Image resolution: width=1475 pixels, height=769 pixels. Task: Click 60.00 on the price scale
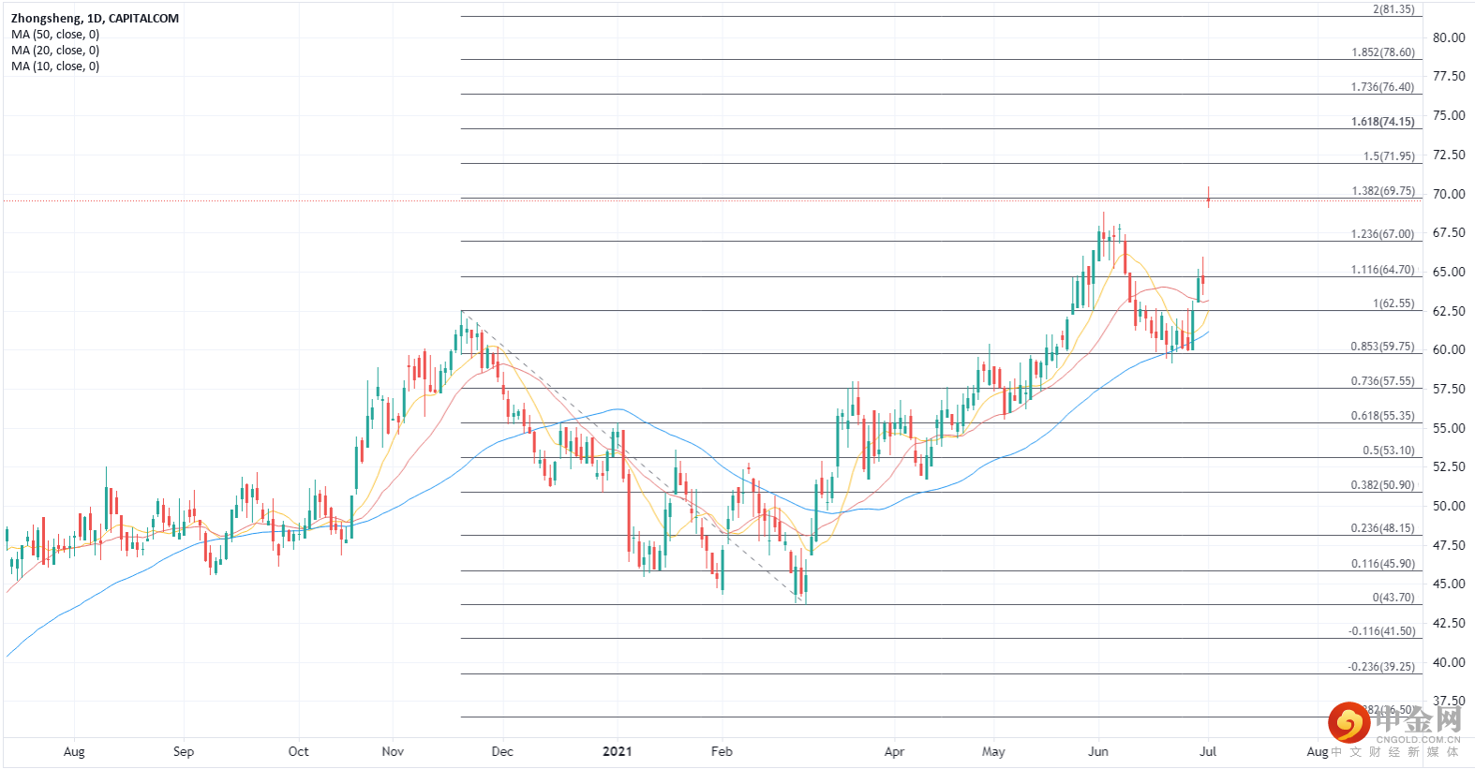pyautogui.click(x=1449, y=349)
